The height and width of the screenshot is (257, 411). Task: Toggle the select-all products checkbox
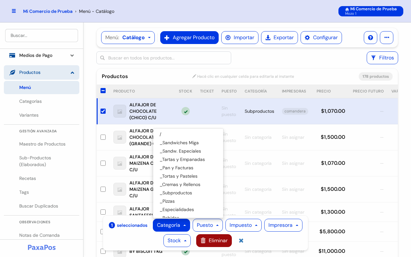click(103, 91)
